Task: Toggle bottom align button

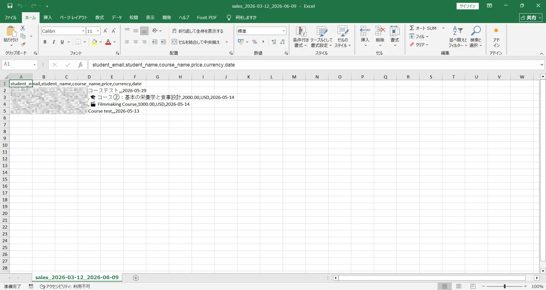Action: click(x=144, y=31)
